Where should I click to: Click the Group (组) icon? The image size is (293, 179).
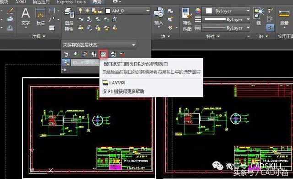[259, 16]
